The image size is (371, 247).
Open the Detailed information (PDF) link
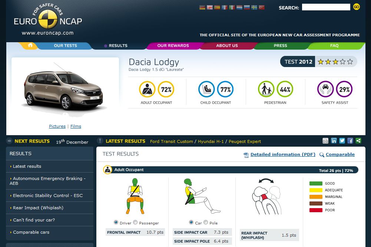[x=282, y=154]
